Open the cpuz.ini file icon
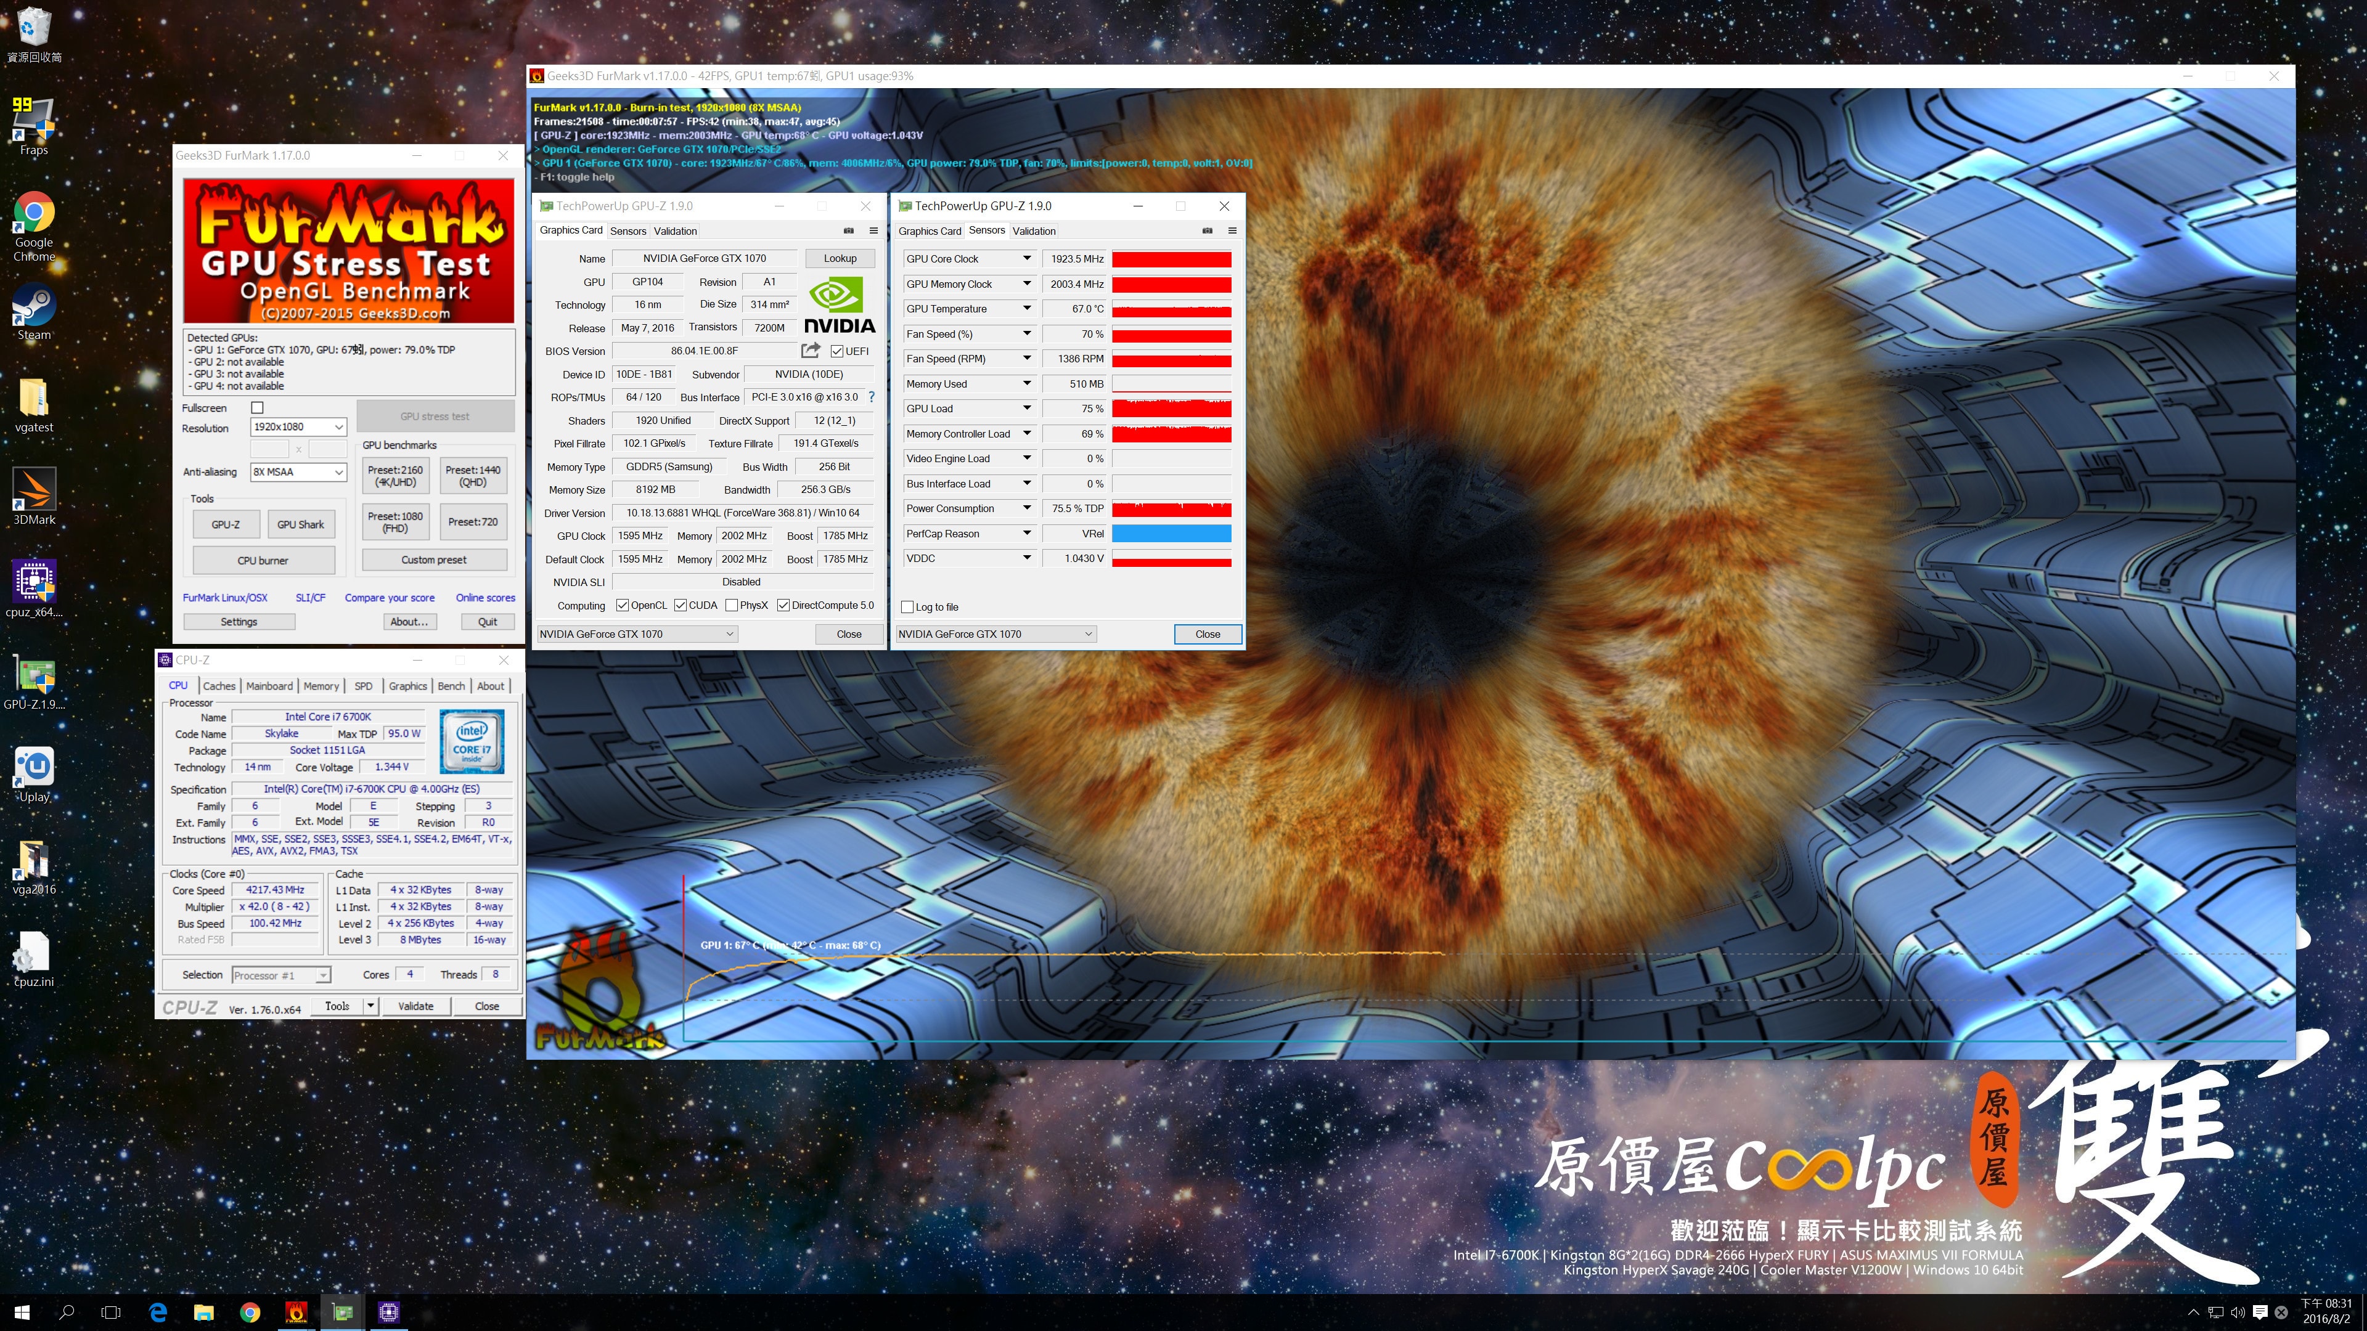The image size is (2367, 1331). pos(34,959)
